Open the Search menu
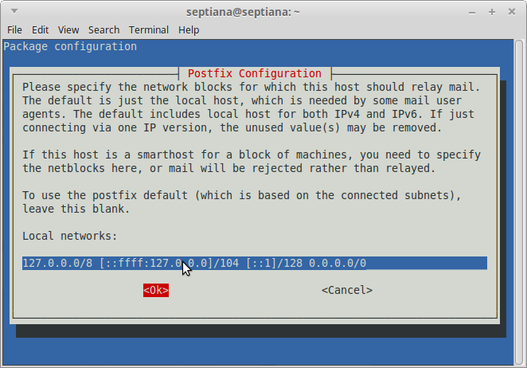The width and height of the screenshot is (527, 368). click(103, 30)
